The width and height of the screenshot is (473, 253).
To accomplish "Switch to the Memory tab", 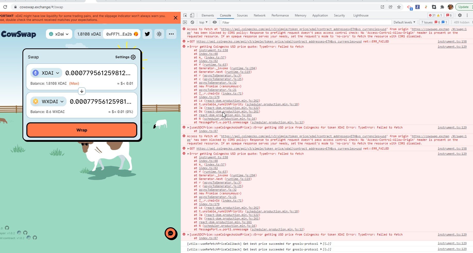I will coord(300,15).
